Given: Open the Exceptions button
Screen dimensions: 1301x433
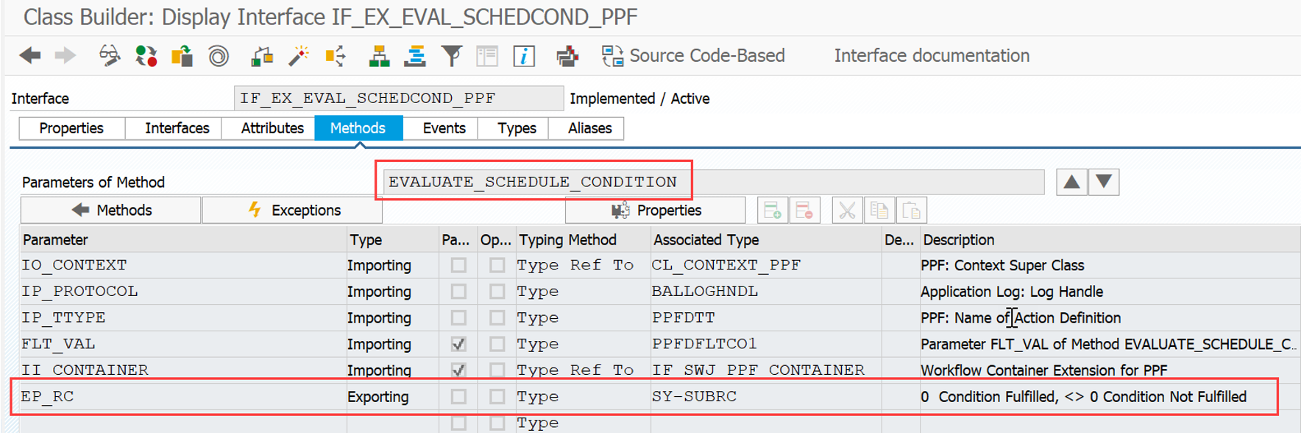Looking at the screenshot, I should point(292,211).
